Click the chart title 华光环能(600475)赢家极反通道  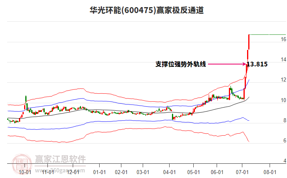click(x=147, y=10)
